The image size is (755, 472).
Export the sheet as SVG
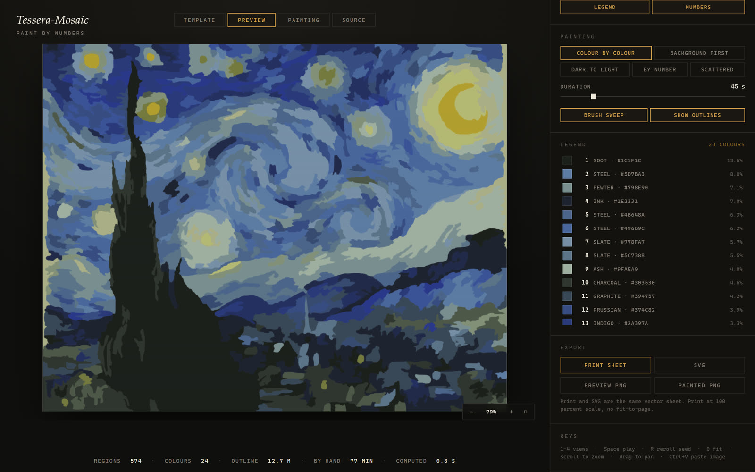[699, 365]
